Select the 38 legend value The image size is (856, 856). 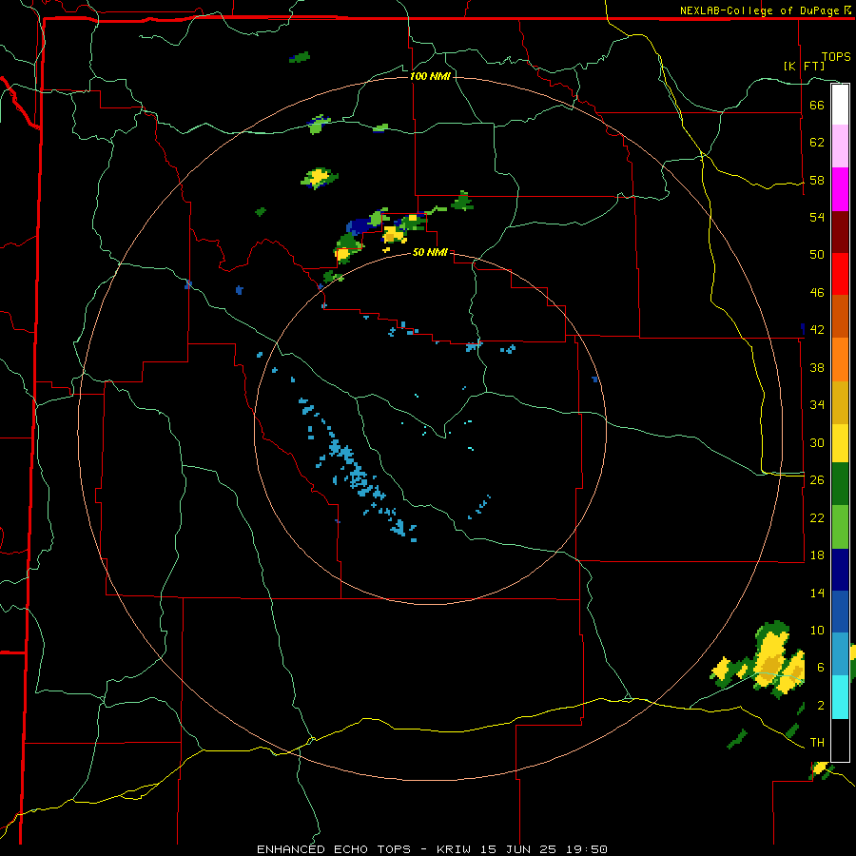tap(817, 367)
